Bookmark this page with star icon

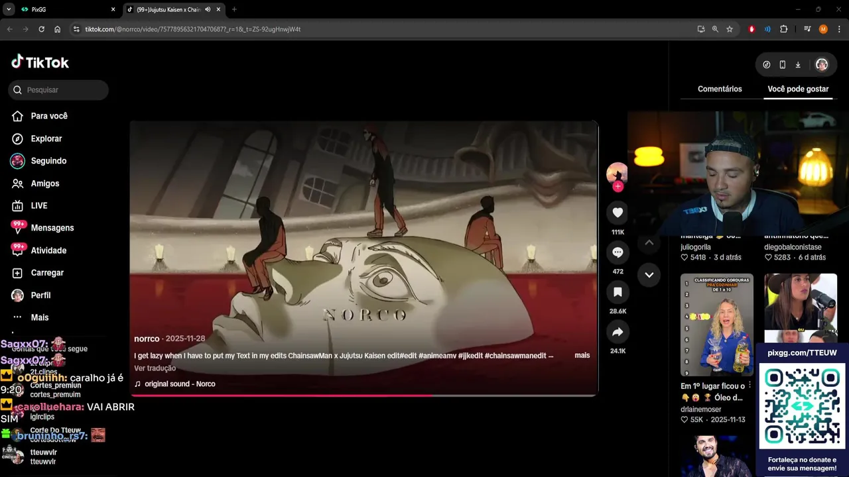730,29
